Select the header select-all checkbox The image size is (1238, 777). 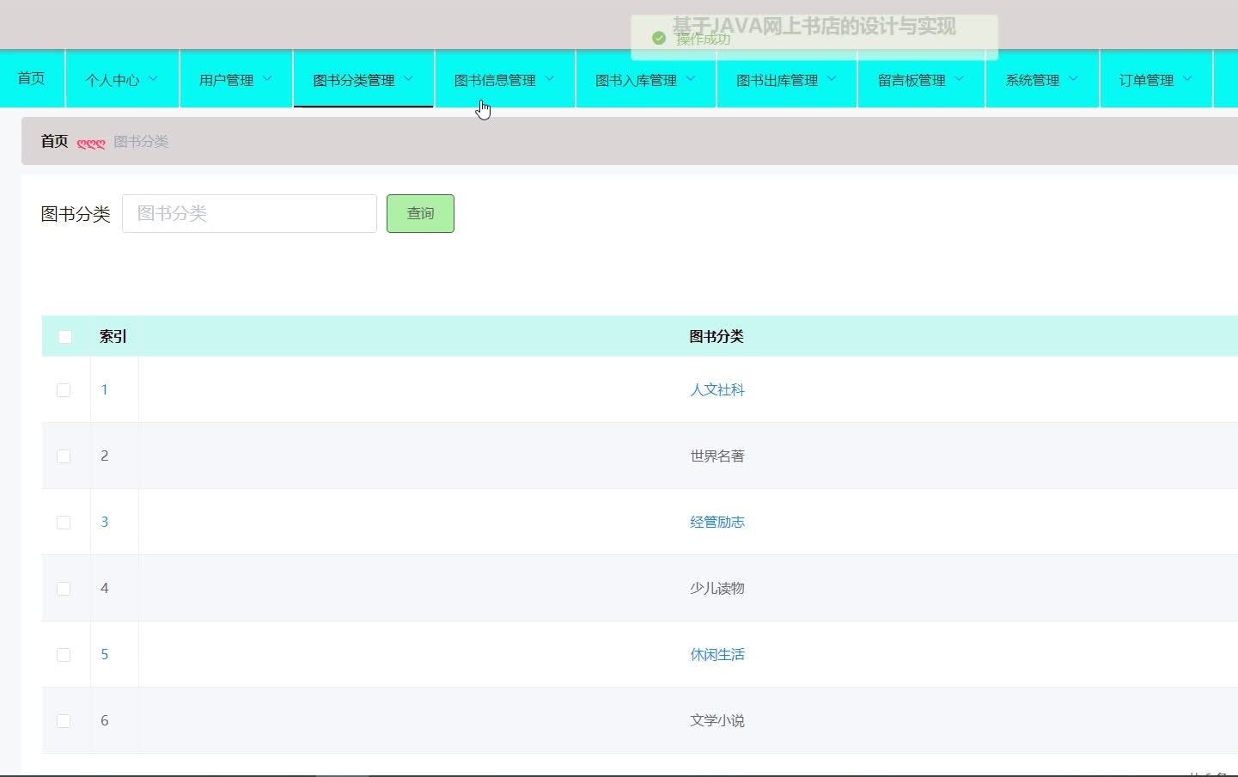(x=65, y=337)
